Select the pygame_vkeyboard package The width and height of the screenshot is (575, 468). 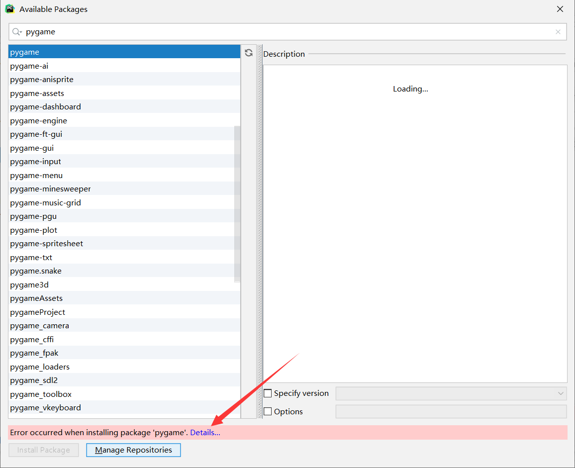click(x=124, y=408)
